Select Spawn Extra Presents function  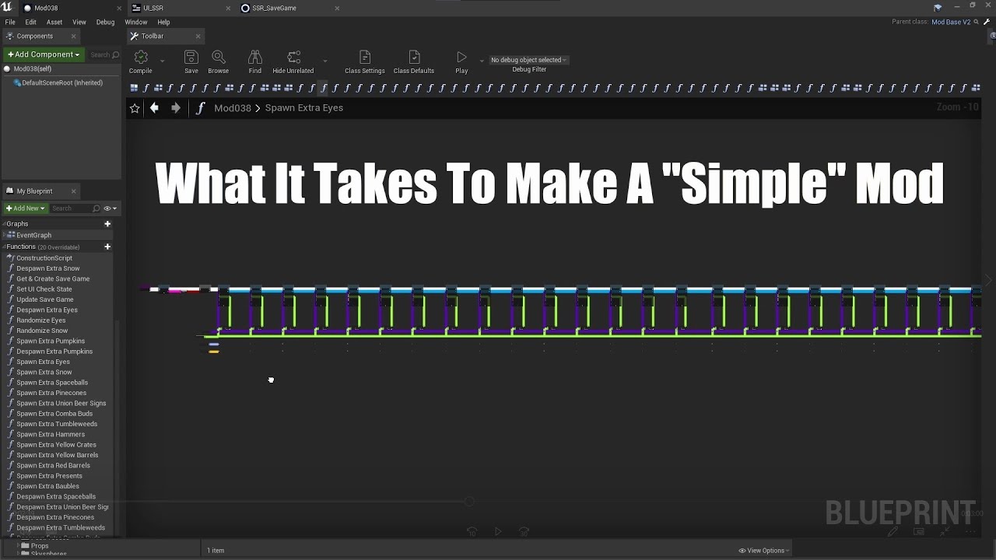click(49, 476)
